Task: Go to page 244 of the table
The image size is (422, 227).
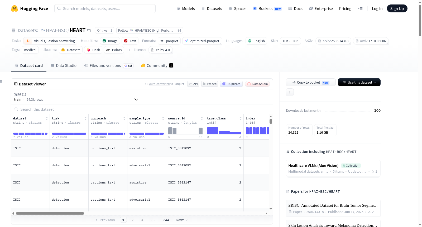Action: pos(166,220)
